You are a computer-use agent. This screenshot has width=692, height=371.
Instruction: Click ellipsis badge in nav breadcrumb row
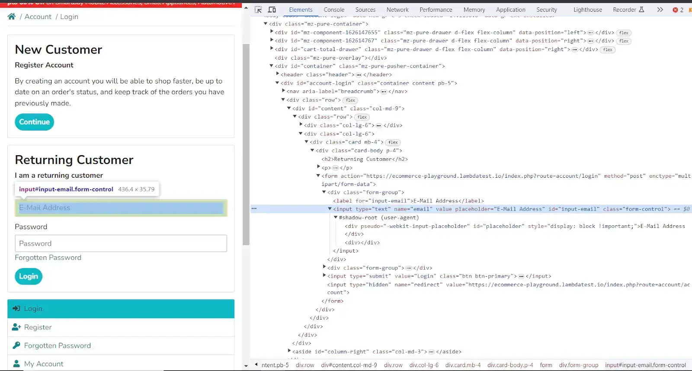[384, 92]
